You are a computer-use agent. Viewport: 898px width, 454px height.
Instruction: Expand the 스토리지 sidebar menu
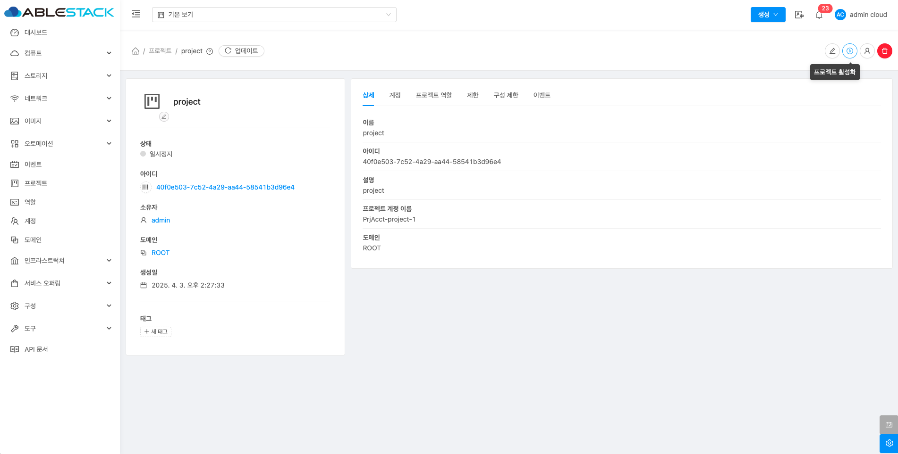(x=61, y=76)
